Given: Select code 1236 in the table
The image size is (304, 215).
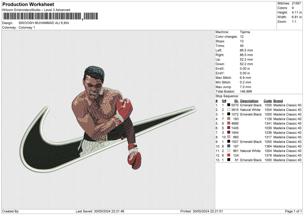Looking at the screenshot, I should coord(268,133).
